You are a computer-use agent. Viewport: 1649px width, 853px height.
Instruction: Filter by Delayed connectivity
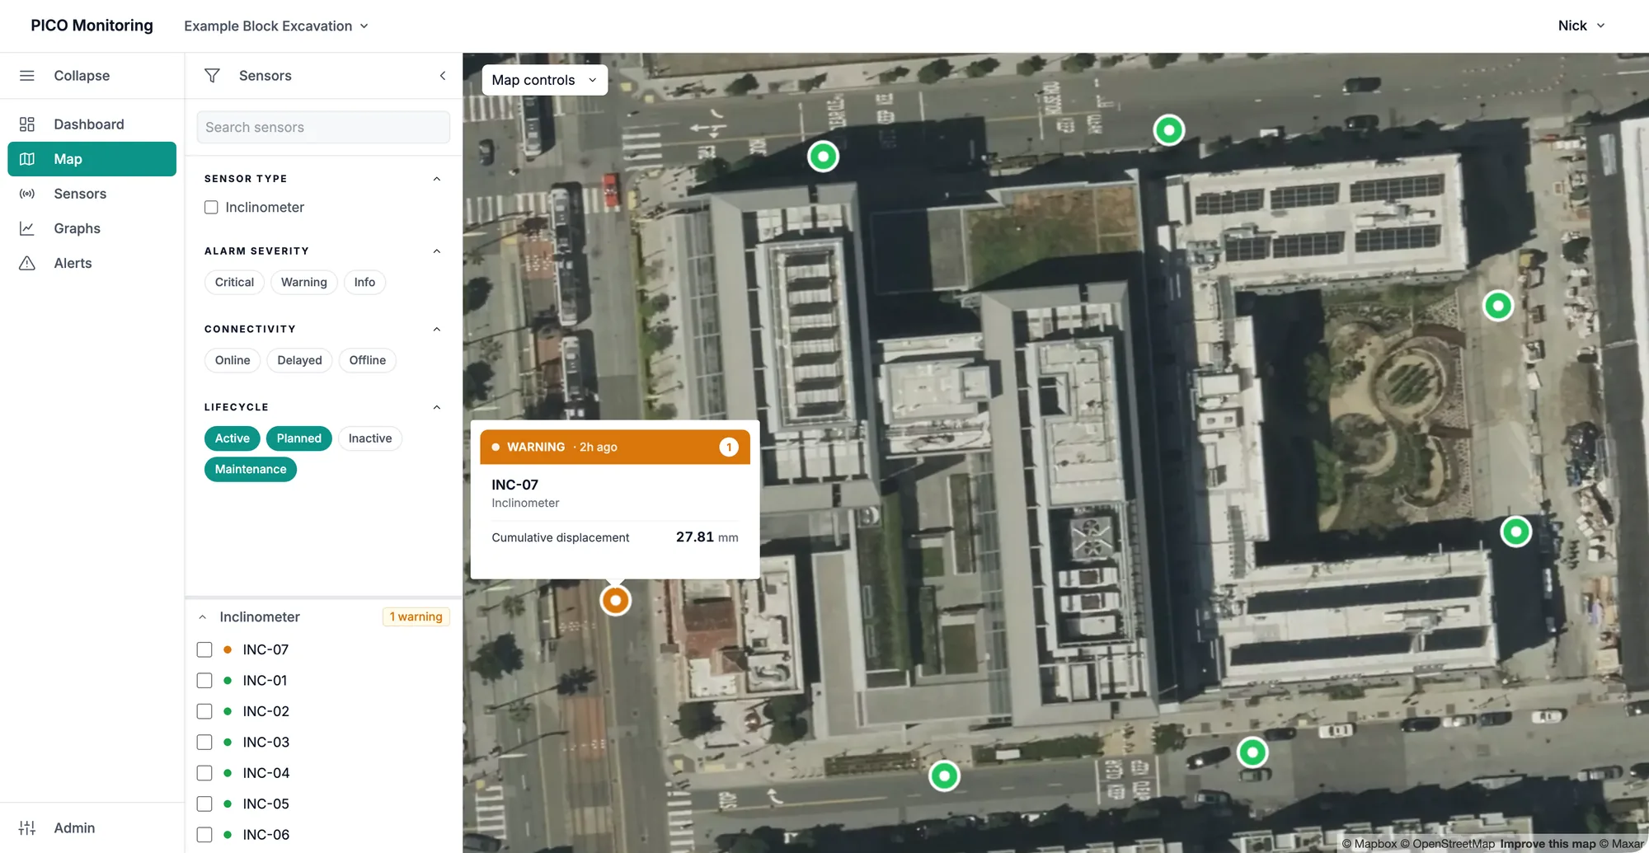click(299, 360)
